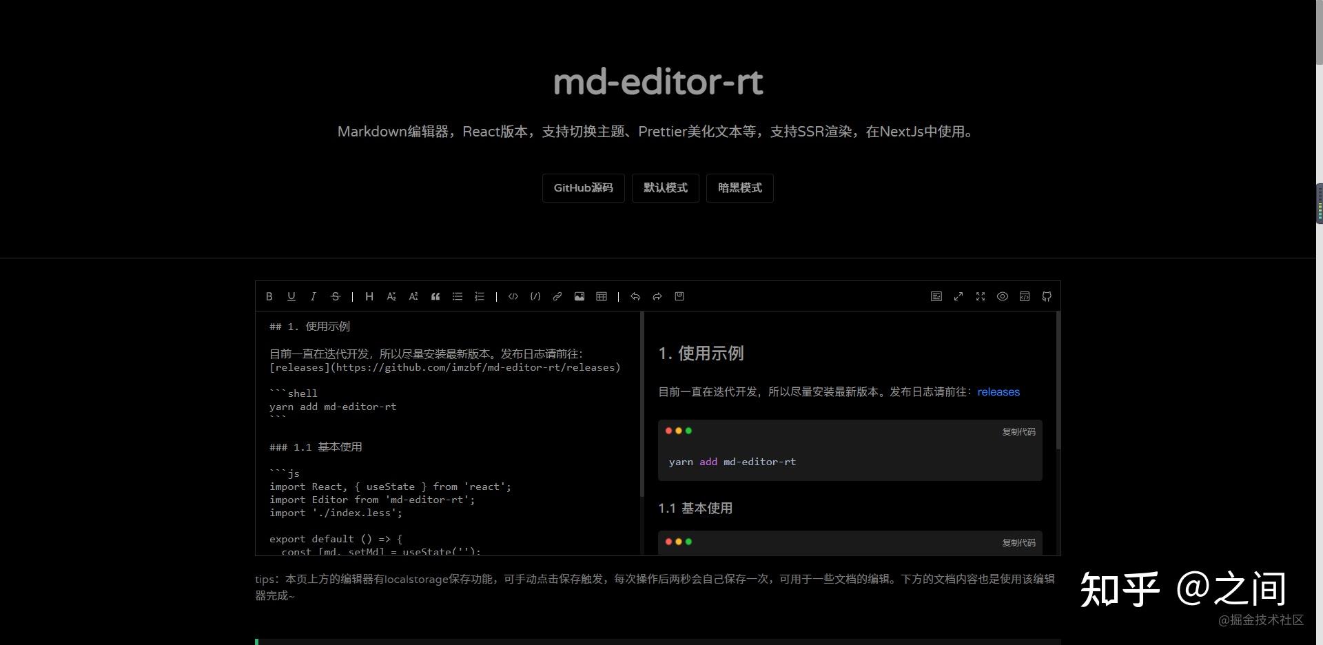Screen dimensions: 1323x645
Task: Save the document using the save icon
Action: coord(679,296)
